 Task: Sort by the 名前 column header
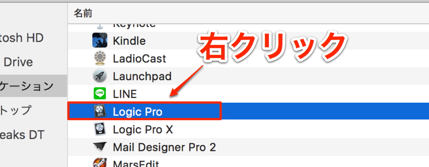(x=83, y=13)
